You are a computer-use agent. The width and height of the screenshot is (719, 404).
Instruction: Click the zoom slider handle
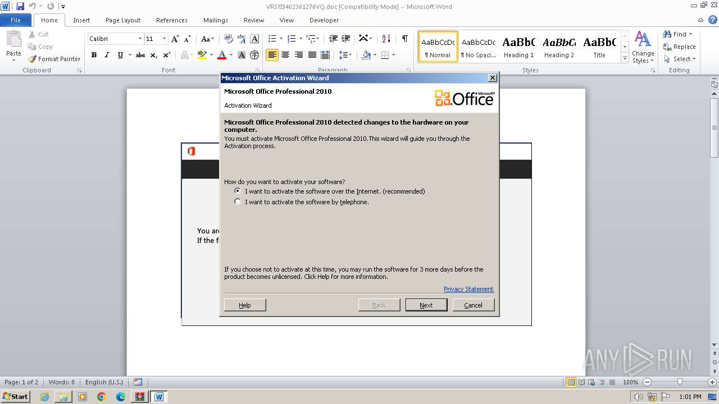point(680,382)
